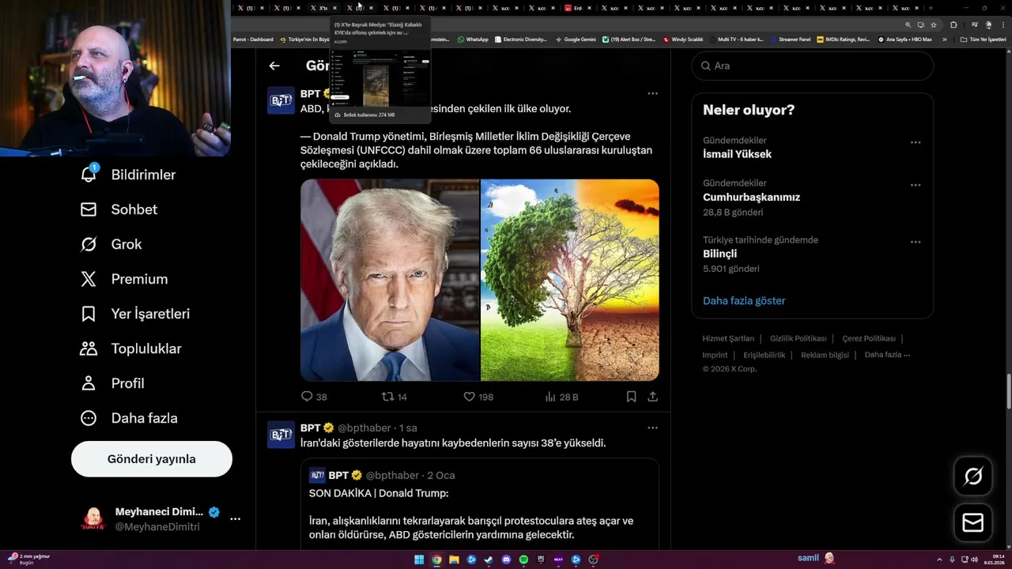Open the Erişilebilirlik footer link

pyautogui.click(x=764, y=355)
